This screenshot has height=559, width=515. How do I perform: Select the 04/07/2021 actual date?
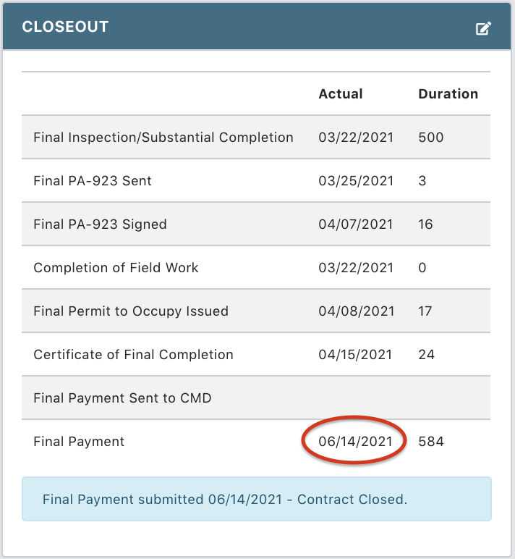tap(356, 224)
